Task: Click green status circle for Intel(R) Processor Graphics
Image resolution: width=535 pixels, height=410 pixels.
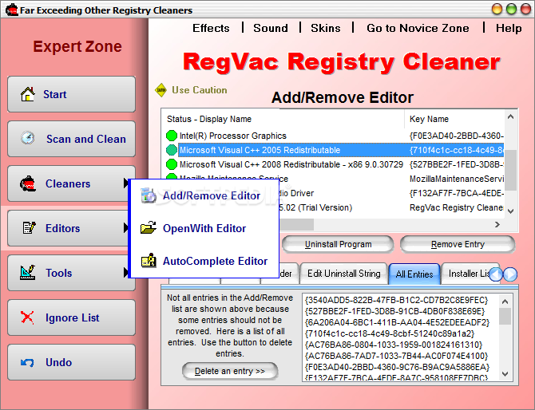Action: 172,136
